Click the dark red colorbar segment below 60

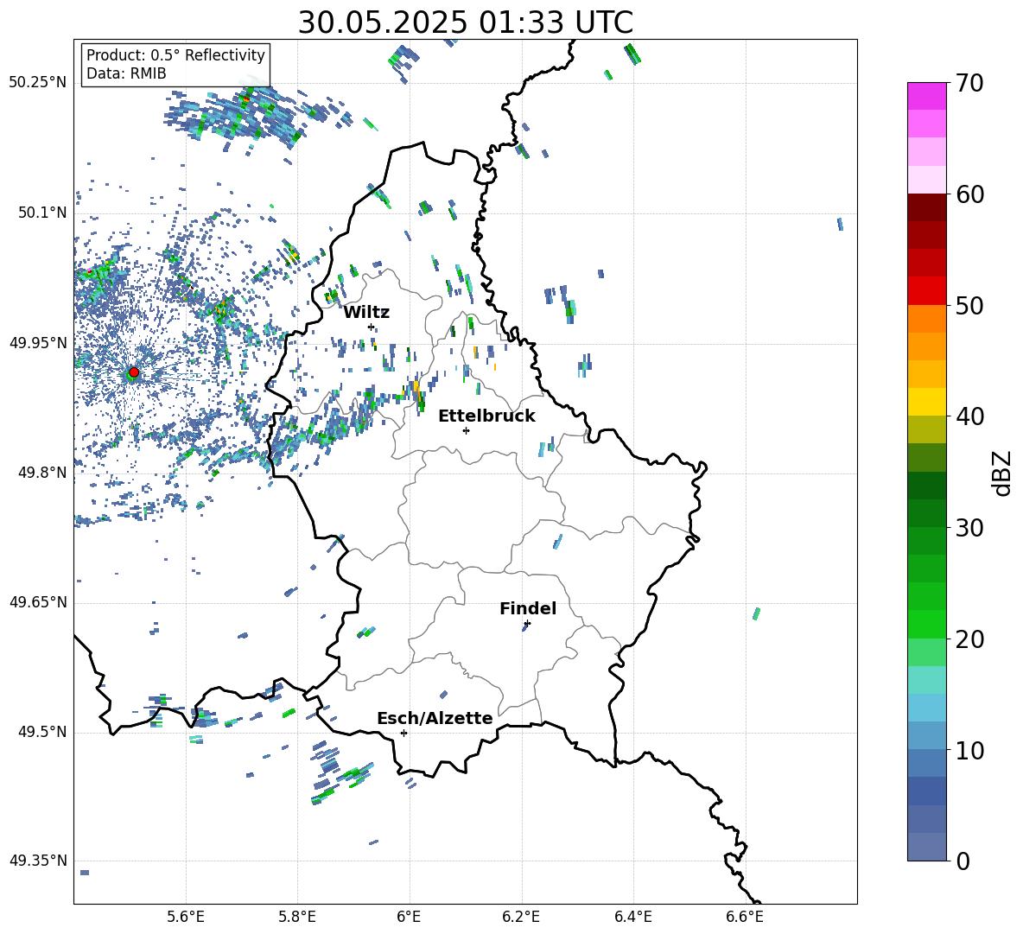(x=927, y=207)
